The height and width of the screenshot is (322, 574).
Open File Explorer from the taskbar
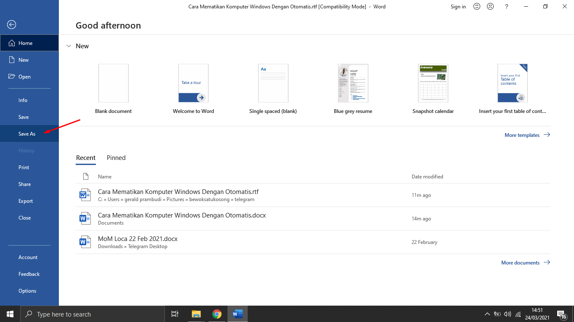[x=196, y=314]
